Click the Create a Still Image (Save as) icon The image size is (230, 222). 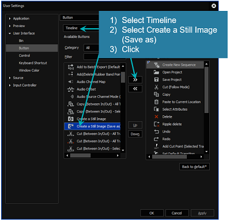tap(71, 126)
